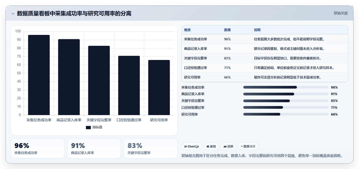359x169 pixels.
Task: Click the 口径校验通过率 bar in chart
Action: pos(129,85)
